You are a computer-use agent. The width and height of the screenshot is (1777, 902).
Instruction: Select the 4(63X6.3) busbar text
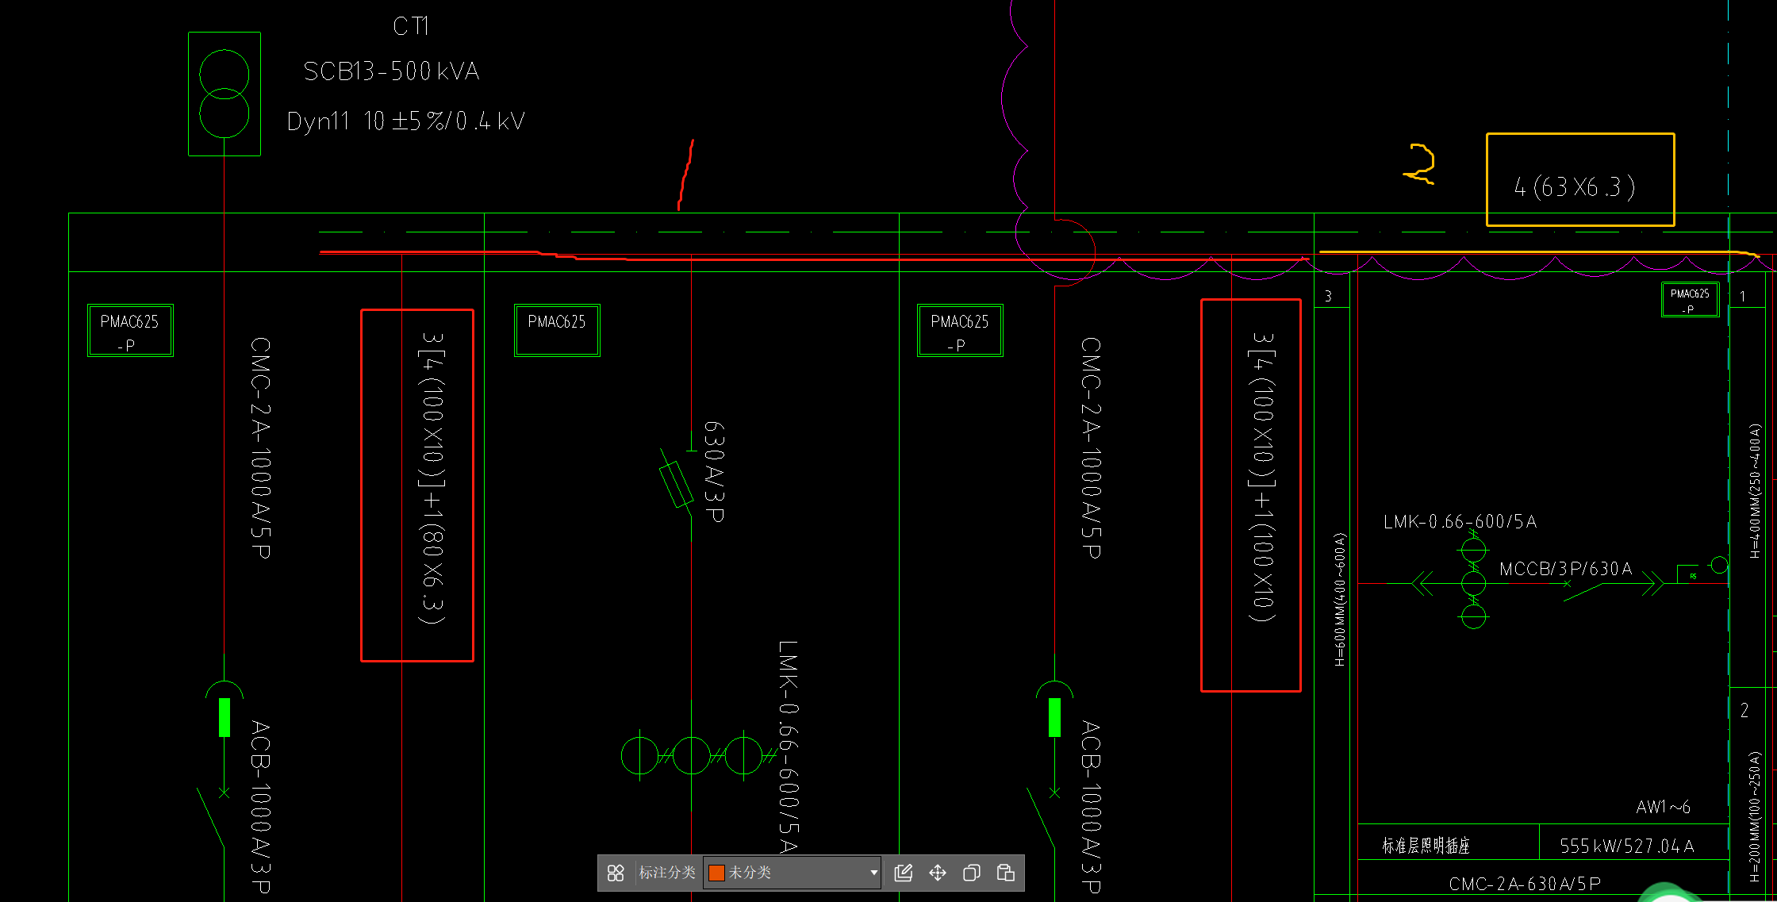tap(1575, 187)
